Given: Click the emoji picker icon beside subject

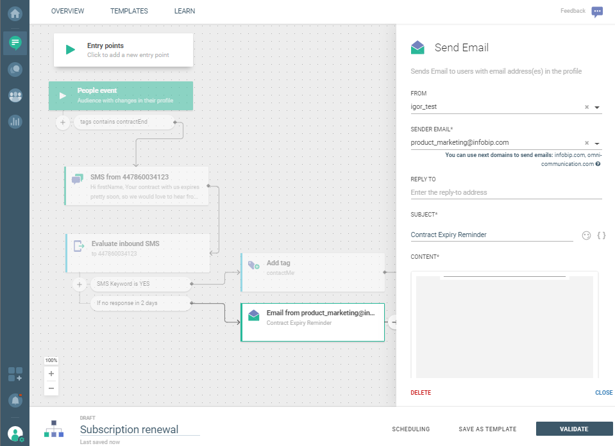Looking at the screenshot, I should [586, 235].
